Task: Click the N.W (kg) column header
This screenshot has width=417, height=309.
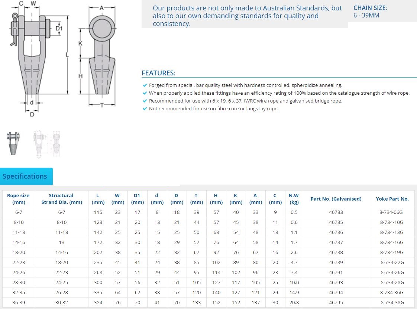Action: [294, 199]
